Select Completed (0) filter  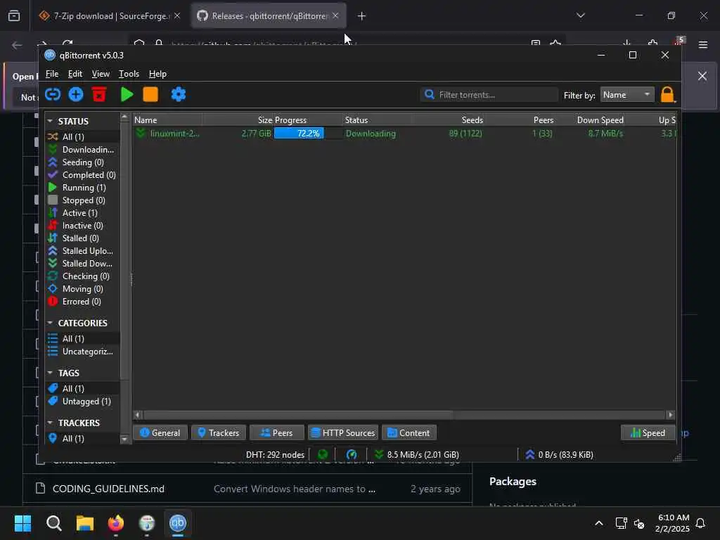pos(83,175)
